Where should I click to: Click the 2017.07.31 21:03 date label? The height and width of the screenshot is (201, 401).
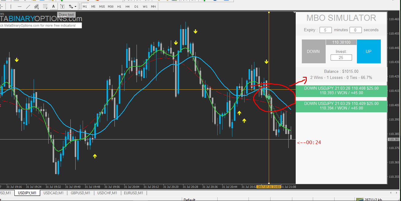269,187
